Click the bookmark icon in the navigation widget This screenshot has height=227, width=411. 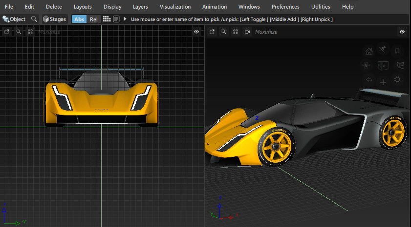click(x=397, y=51)
